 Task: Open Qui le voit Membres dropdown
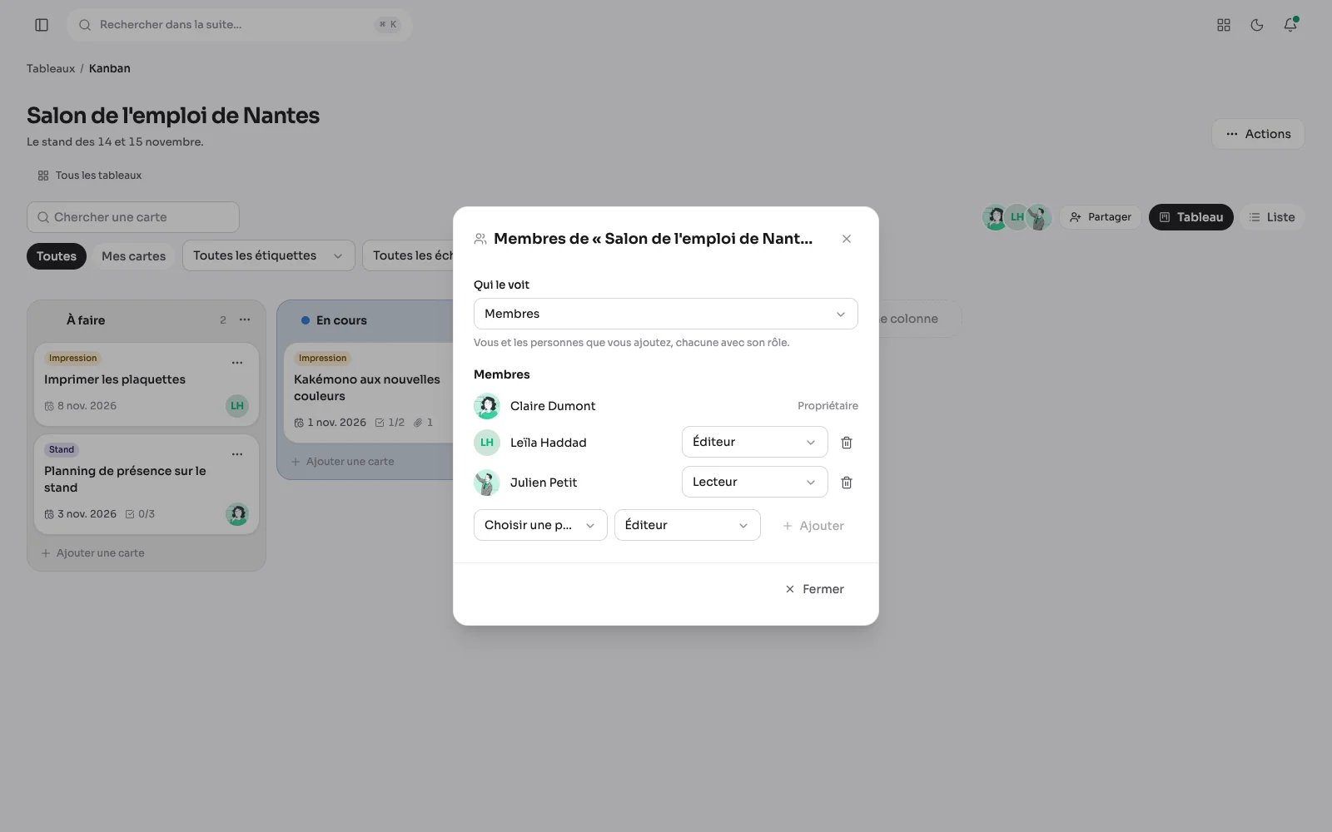click(x=666, y=314)
